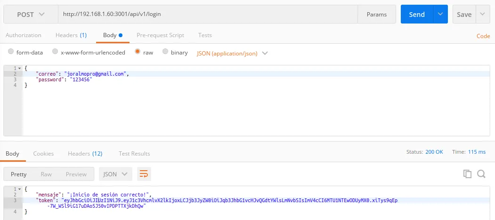
Task: Click the wrap lines icon in response toolbar
Action: point(144,174)
